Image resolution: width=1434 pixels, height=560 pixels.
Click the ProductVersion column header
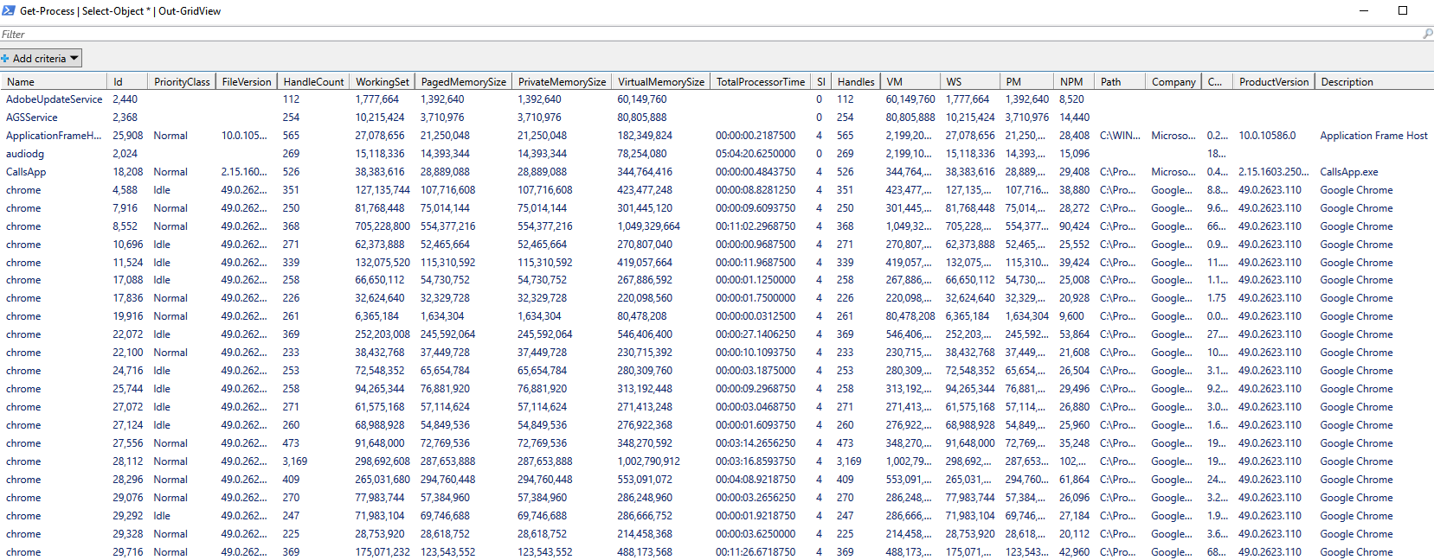[1273, 82]
